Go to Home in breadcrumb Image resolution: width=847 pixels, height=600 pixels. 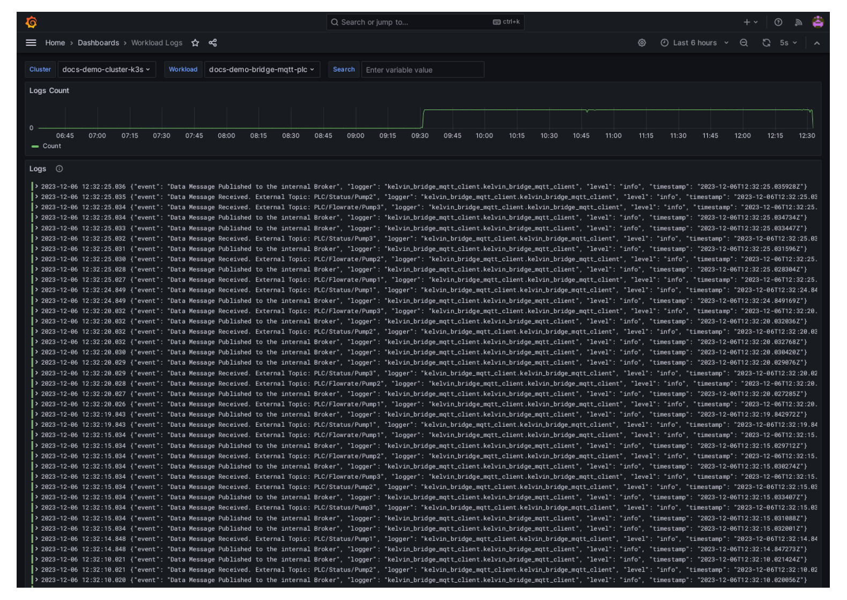pos(55,43)
